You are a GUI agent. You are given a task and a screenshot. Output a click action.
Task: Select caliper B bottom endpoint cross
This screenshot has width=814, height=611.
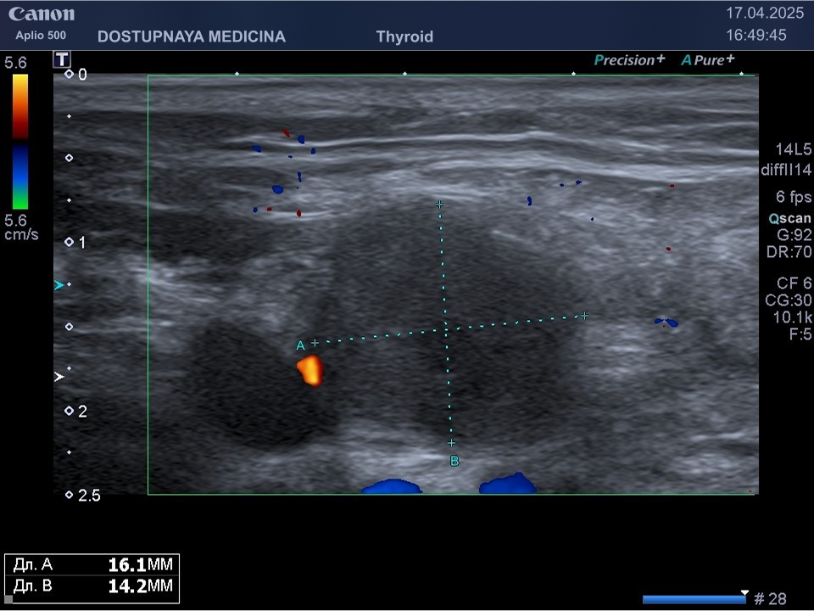click(452, 443)
